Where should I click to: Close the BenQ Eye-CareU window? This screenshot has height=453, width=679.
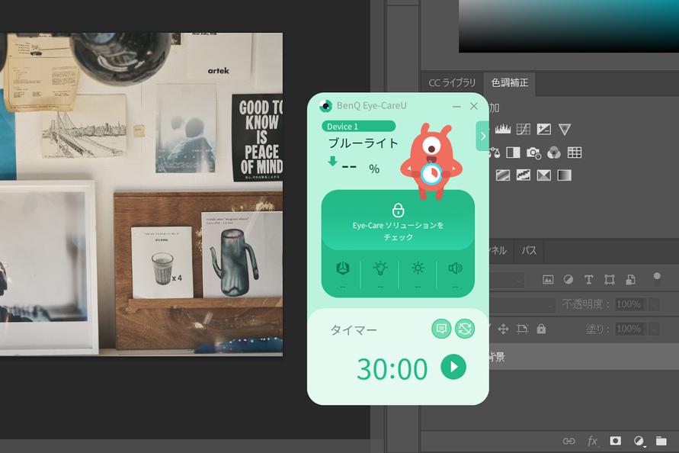[x=474, y=106]
